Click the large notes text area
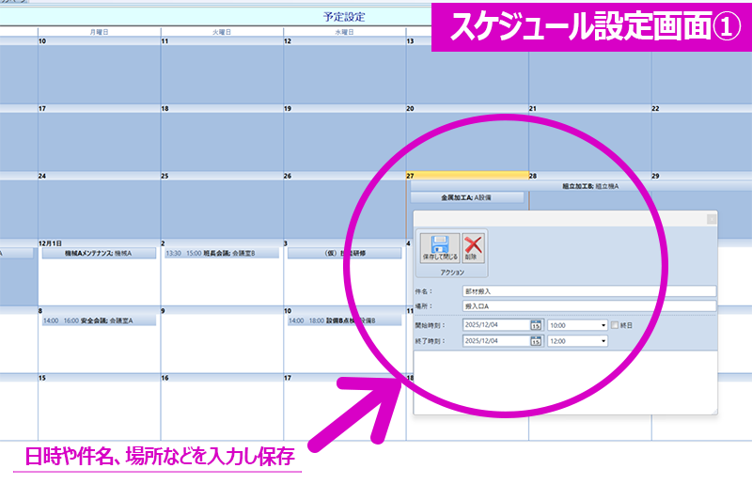Viewport: 752px width, 484px height. tap(564, 381)
